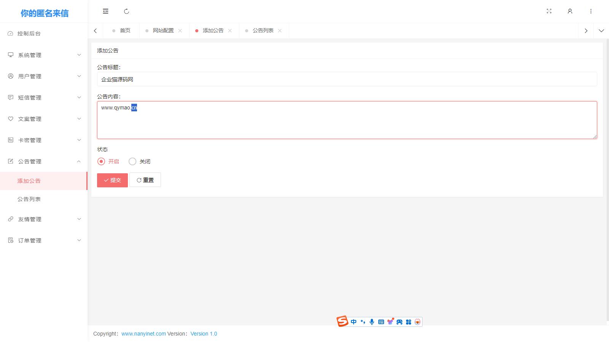609x342 pixels.
Task: Click the monitor icon beside 系统管理
Action: pyautogui.click(x=11, y=55)
